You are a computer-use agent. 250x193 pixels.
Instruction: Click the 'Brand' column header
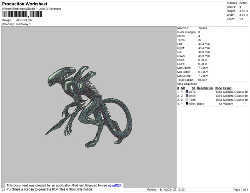227,88
